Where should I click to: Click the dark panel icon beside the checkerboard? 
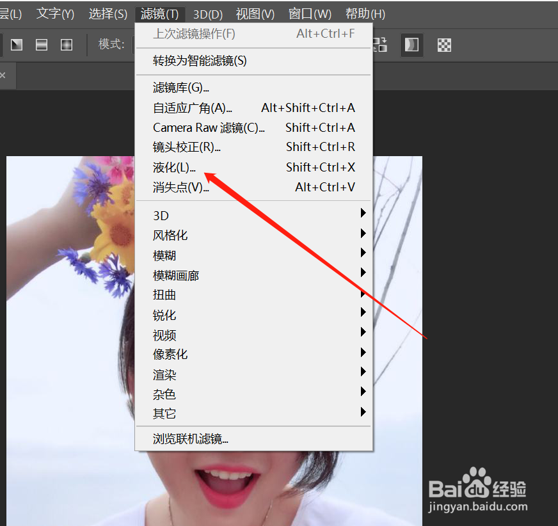coord(411,45)
